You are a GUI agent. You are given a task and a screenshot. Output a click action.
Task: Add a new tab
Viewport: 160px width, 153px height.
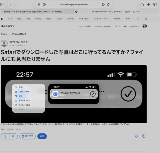click(x=148, y=4)
